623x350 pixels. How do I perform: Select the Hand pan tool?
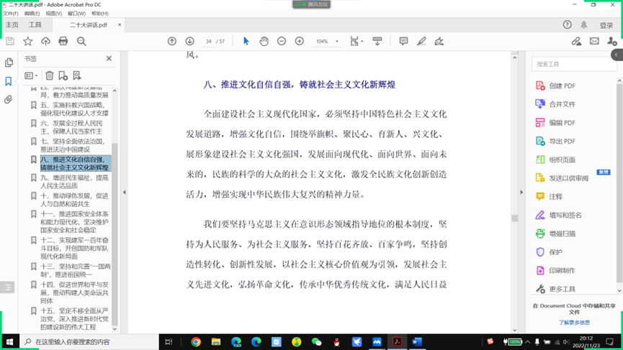click(264, 42)
